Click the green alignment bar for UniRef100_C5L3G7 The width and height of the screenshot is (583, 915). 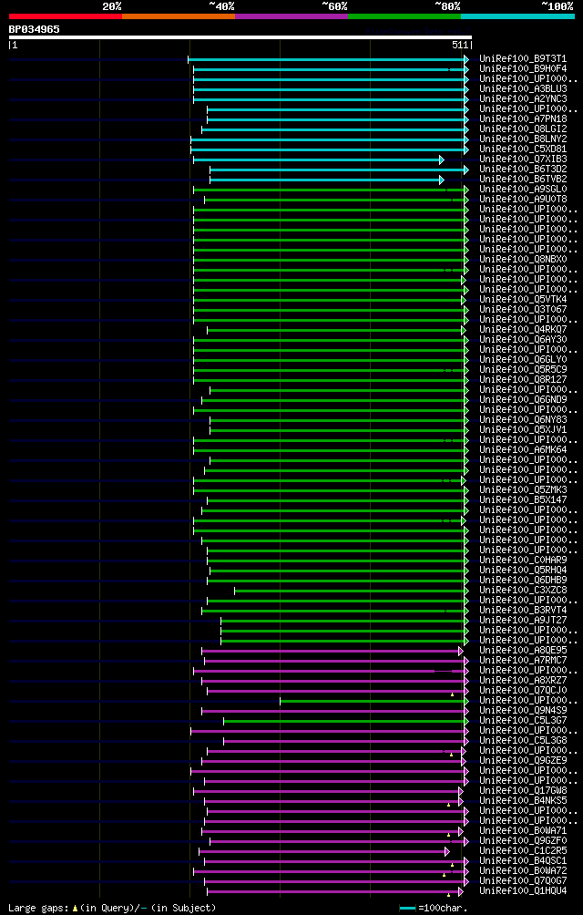[x=346, y=721]
